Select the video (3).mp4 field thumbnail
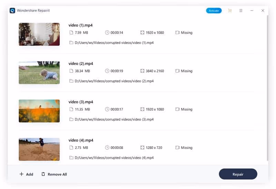Viewport: 276px width, 189px height. click(x=39, y=111)
